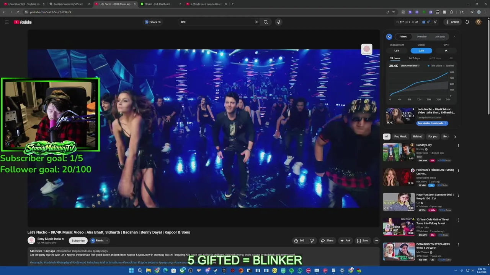The height and width of the screenshot is (275, 490).
Task: Collapse the vidIQ stats panel
Action: click(x=454, y=37)
